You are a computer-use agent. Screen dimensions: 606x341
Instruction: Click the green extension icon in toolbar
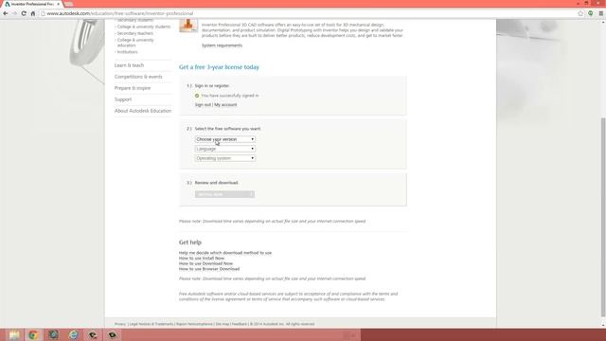click(591, 13)
